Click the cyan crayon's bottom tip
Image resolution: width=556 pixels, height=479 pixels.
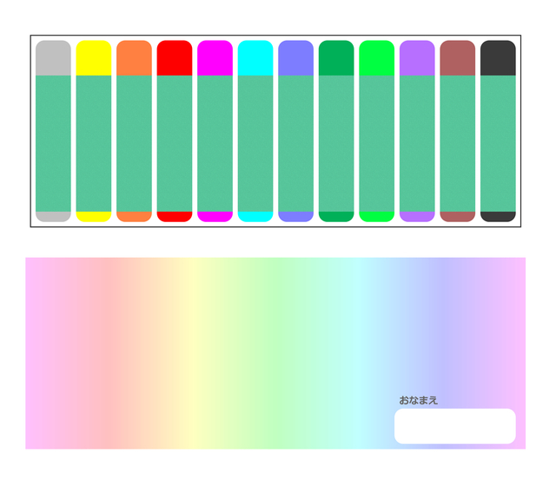255,216
